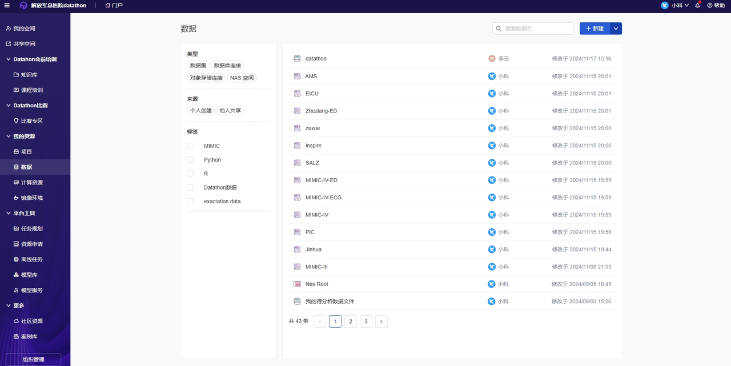
Task: Open the dropdown arrow beside 新建 button
Action: pyautogui.click(x=616, y=28)
